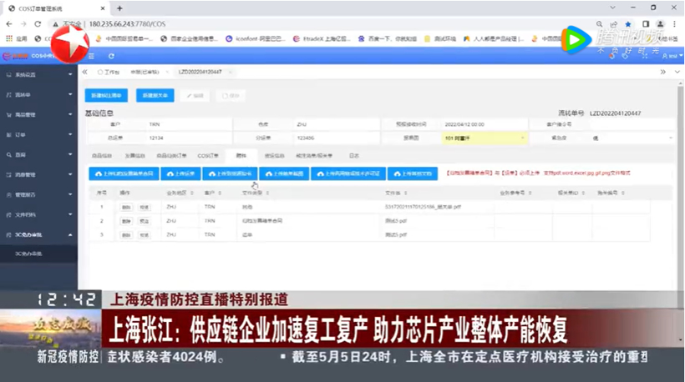Click the 编辑 edit button with pencil
Viewport: 685px width, 382px height.
(195, 95)
